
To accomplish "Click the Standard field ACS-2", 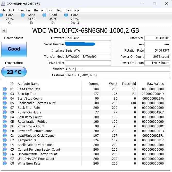I will 118,69.
